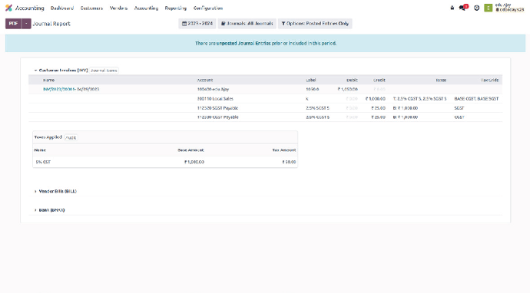
Task: Open the activities clock icon
Action: (476, 8)
